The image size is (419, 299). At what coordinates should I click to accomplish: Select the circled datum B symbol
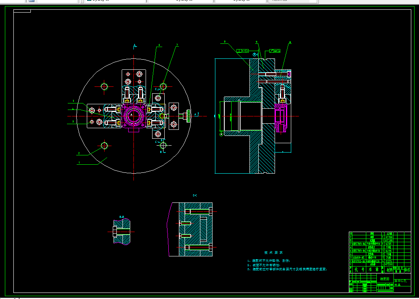(255, 54)
